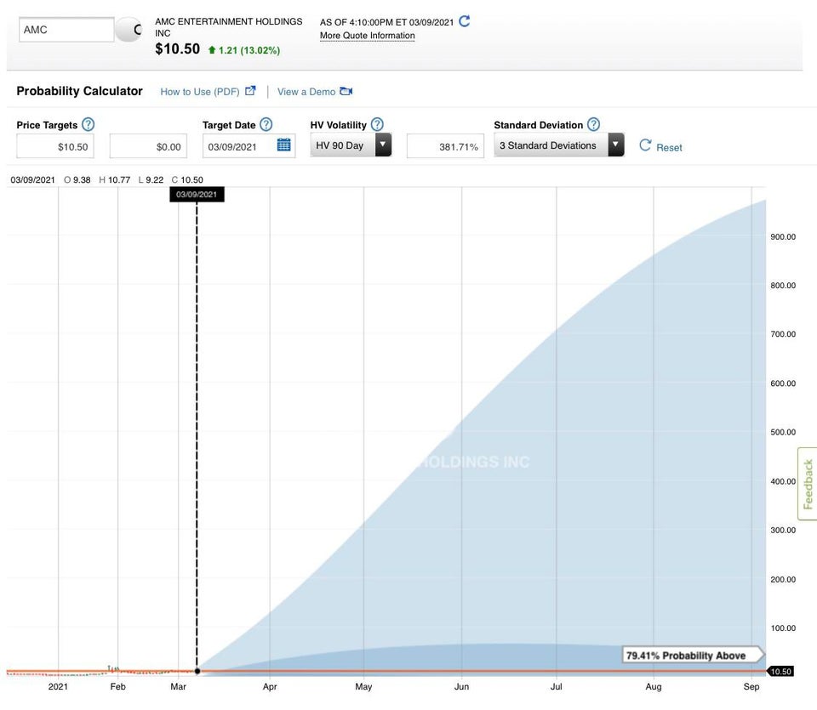Click the AMC symbol input field

(x=66, y=30)
